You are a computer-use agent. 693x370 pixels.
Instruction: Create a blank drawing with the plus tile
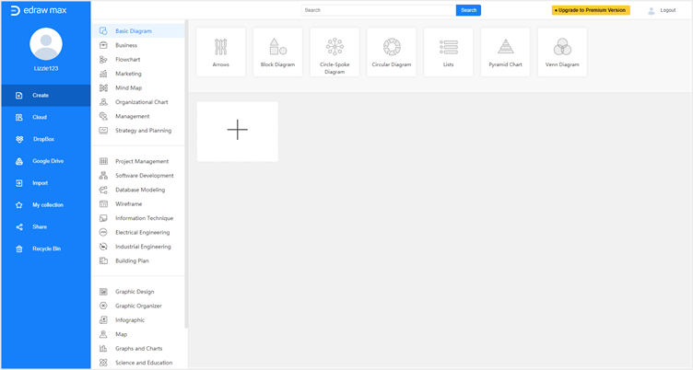238,132
